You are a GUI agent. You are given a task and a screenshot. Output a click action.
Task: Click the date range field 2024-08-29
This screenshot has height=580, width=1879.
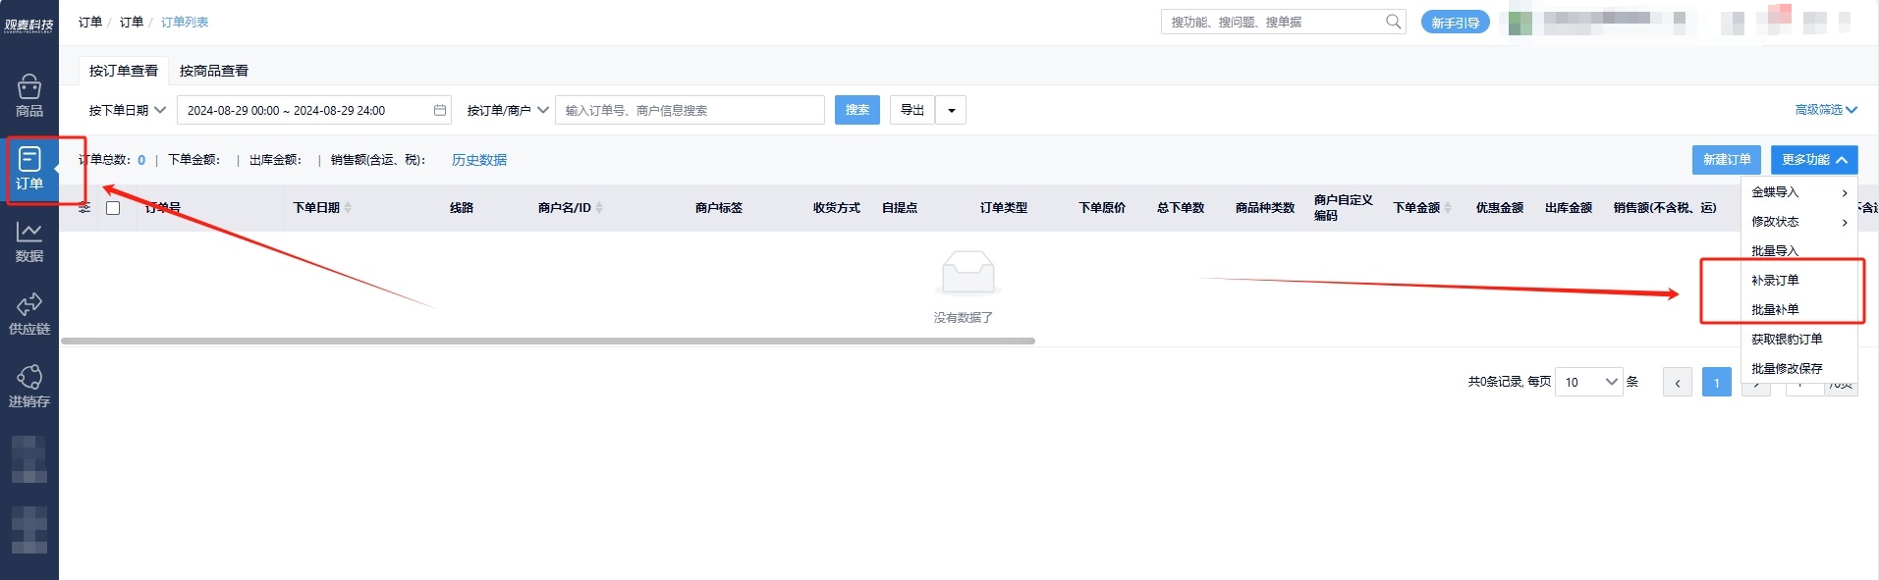[314, 110]
